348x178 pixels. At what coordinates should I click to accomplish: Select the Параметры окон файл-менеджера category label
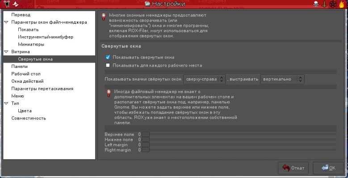(x=49, y=22)
